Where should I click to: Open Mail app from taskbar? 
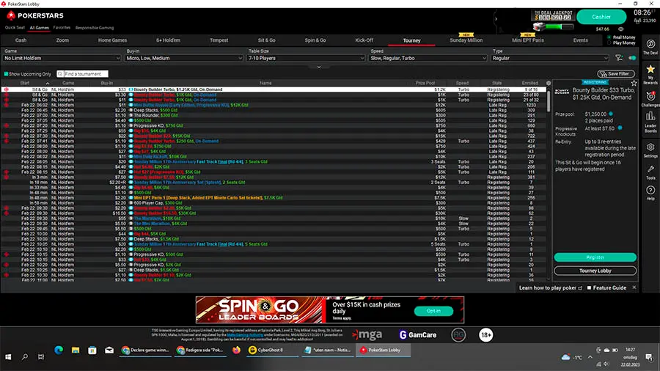[109, 350]
